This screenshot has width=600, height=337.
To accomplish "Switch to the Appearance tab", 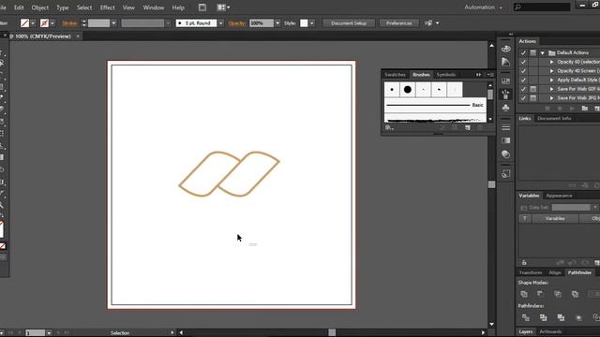I will click(x=559, y=196).
